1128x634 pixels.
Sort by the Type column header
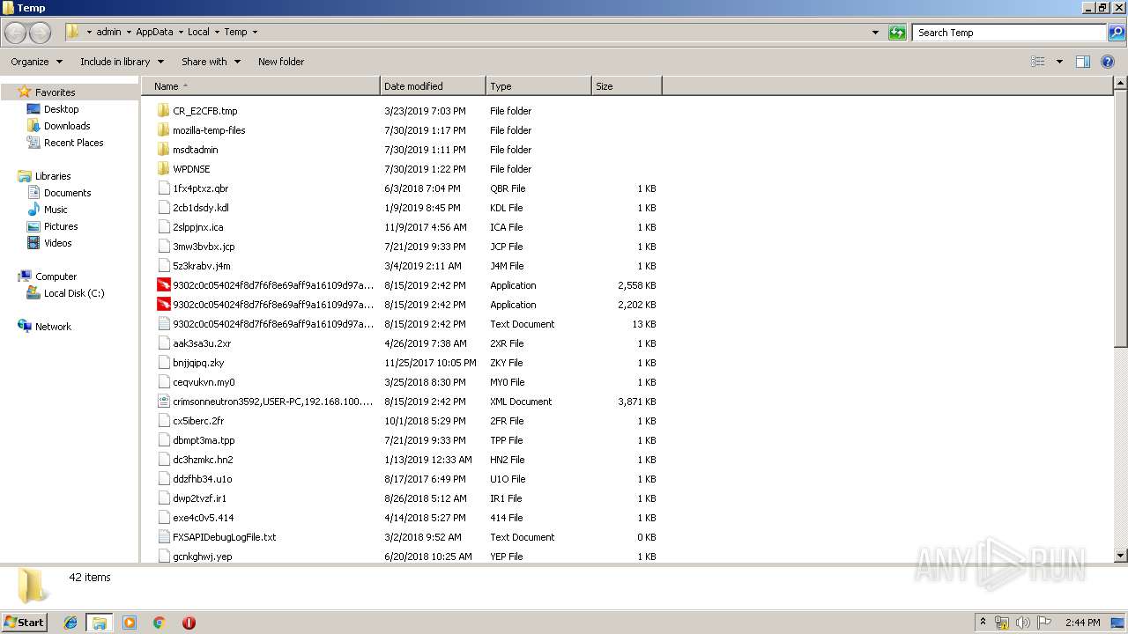[x=538, y=86]
